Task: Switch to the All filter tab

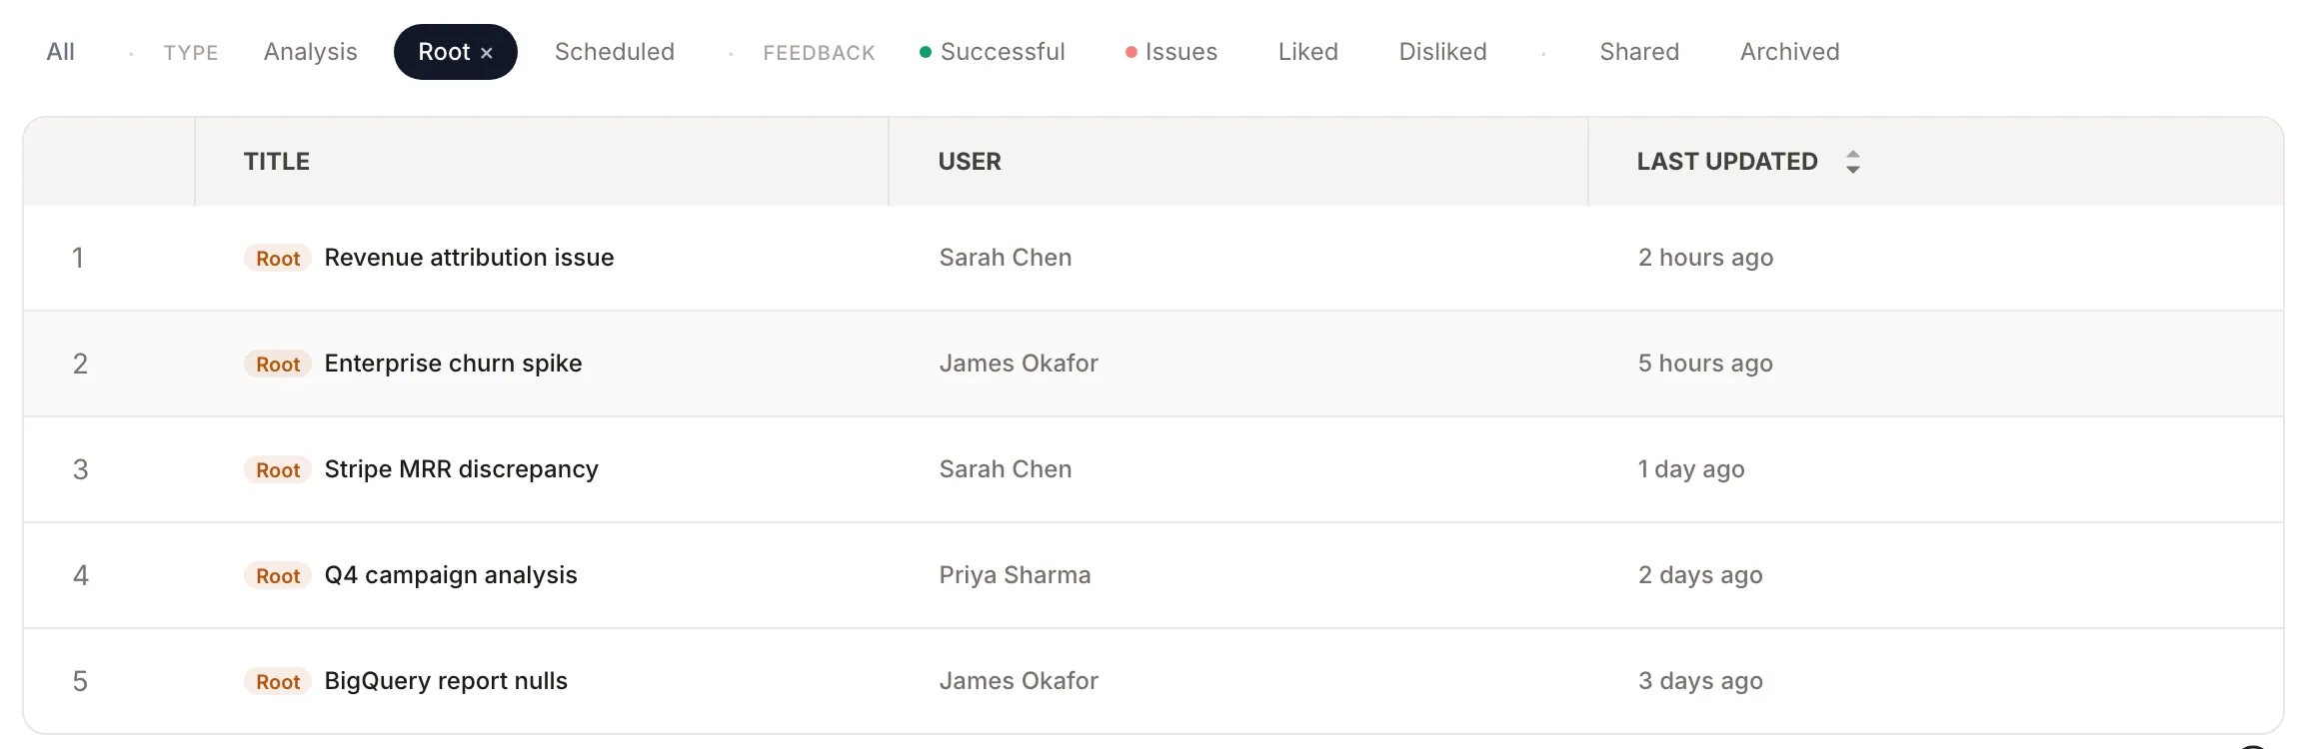Action: pyautogui.click(x=60, y=51)
